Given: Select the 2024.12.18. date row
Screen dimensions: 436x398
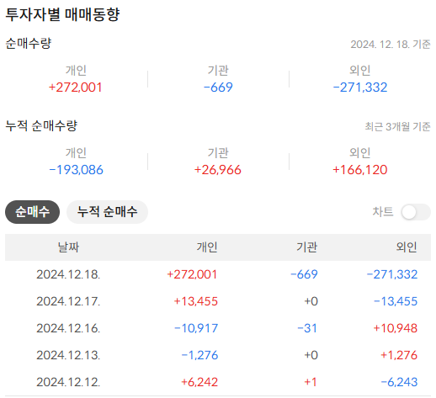Looking at the screenshot, I should [218, 274].
